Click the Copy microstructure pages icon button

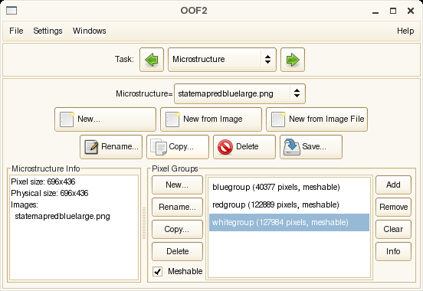pos(178,147)
